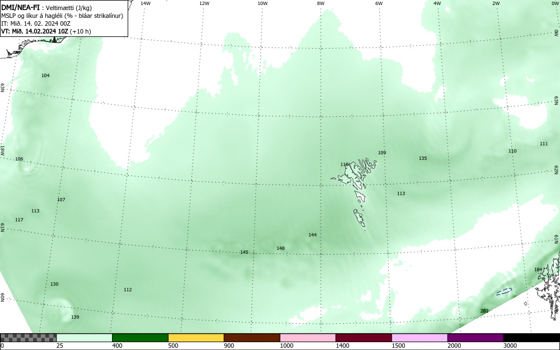Click the 1400 legend scale number

(343, 346)
